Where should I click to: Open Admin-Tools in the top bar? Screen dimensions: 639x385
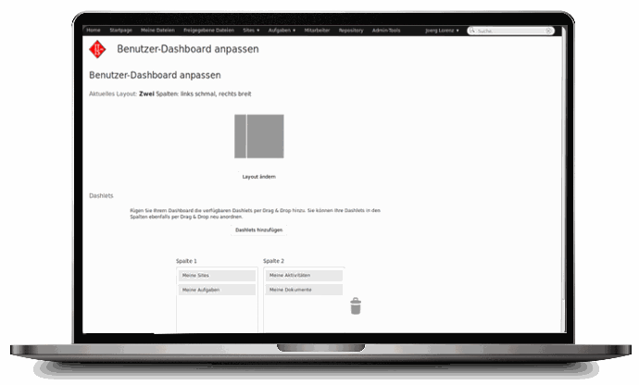387,31
